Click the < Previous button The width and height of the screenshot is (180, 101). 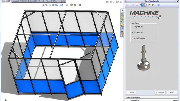point(160,93)
